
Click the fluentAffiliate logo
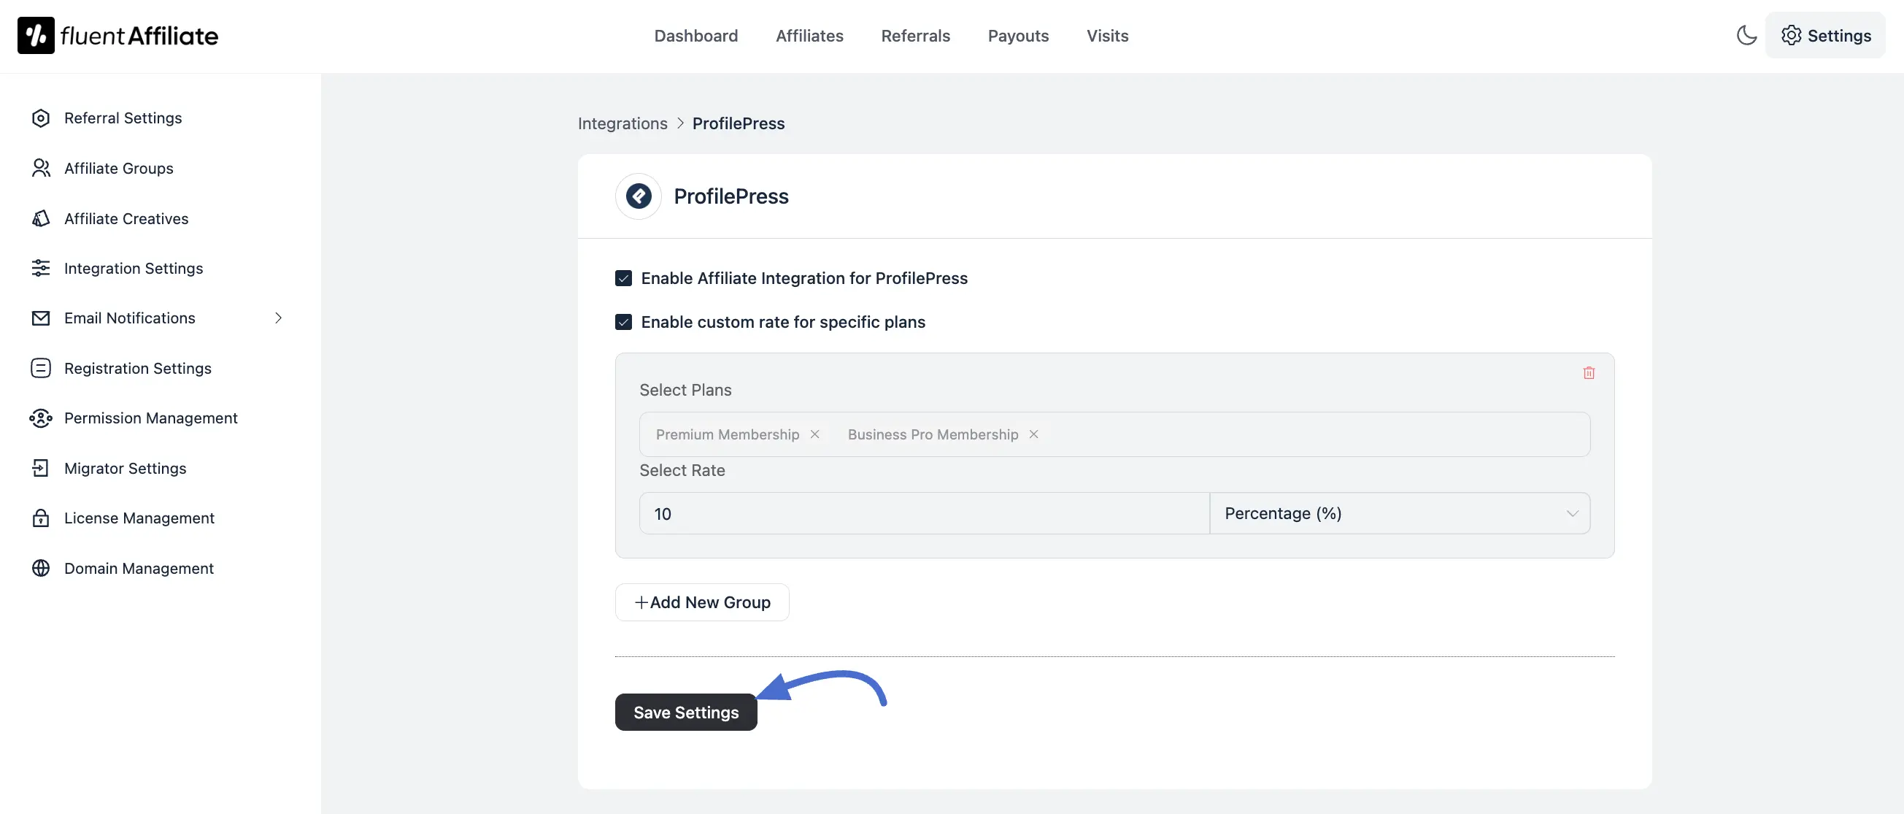coord(117,35)
